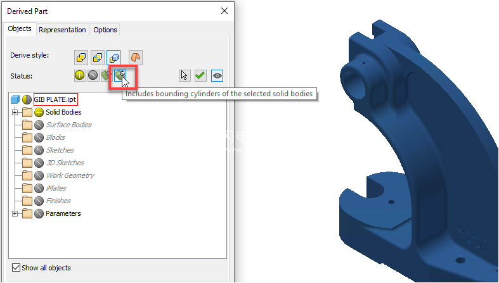Screen dimensions: 499x283
Task: Open the Representation tab
Action: [62, 30]
